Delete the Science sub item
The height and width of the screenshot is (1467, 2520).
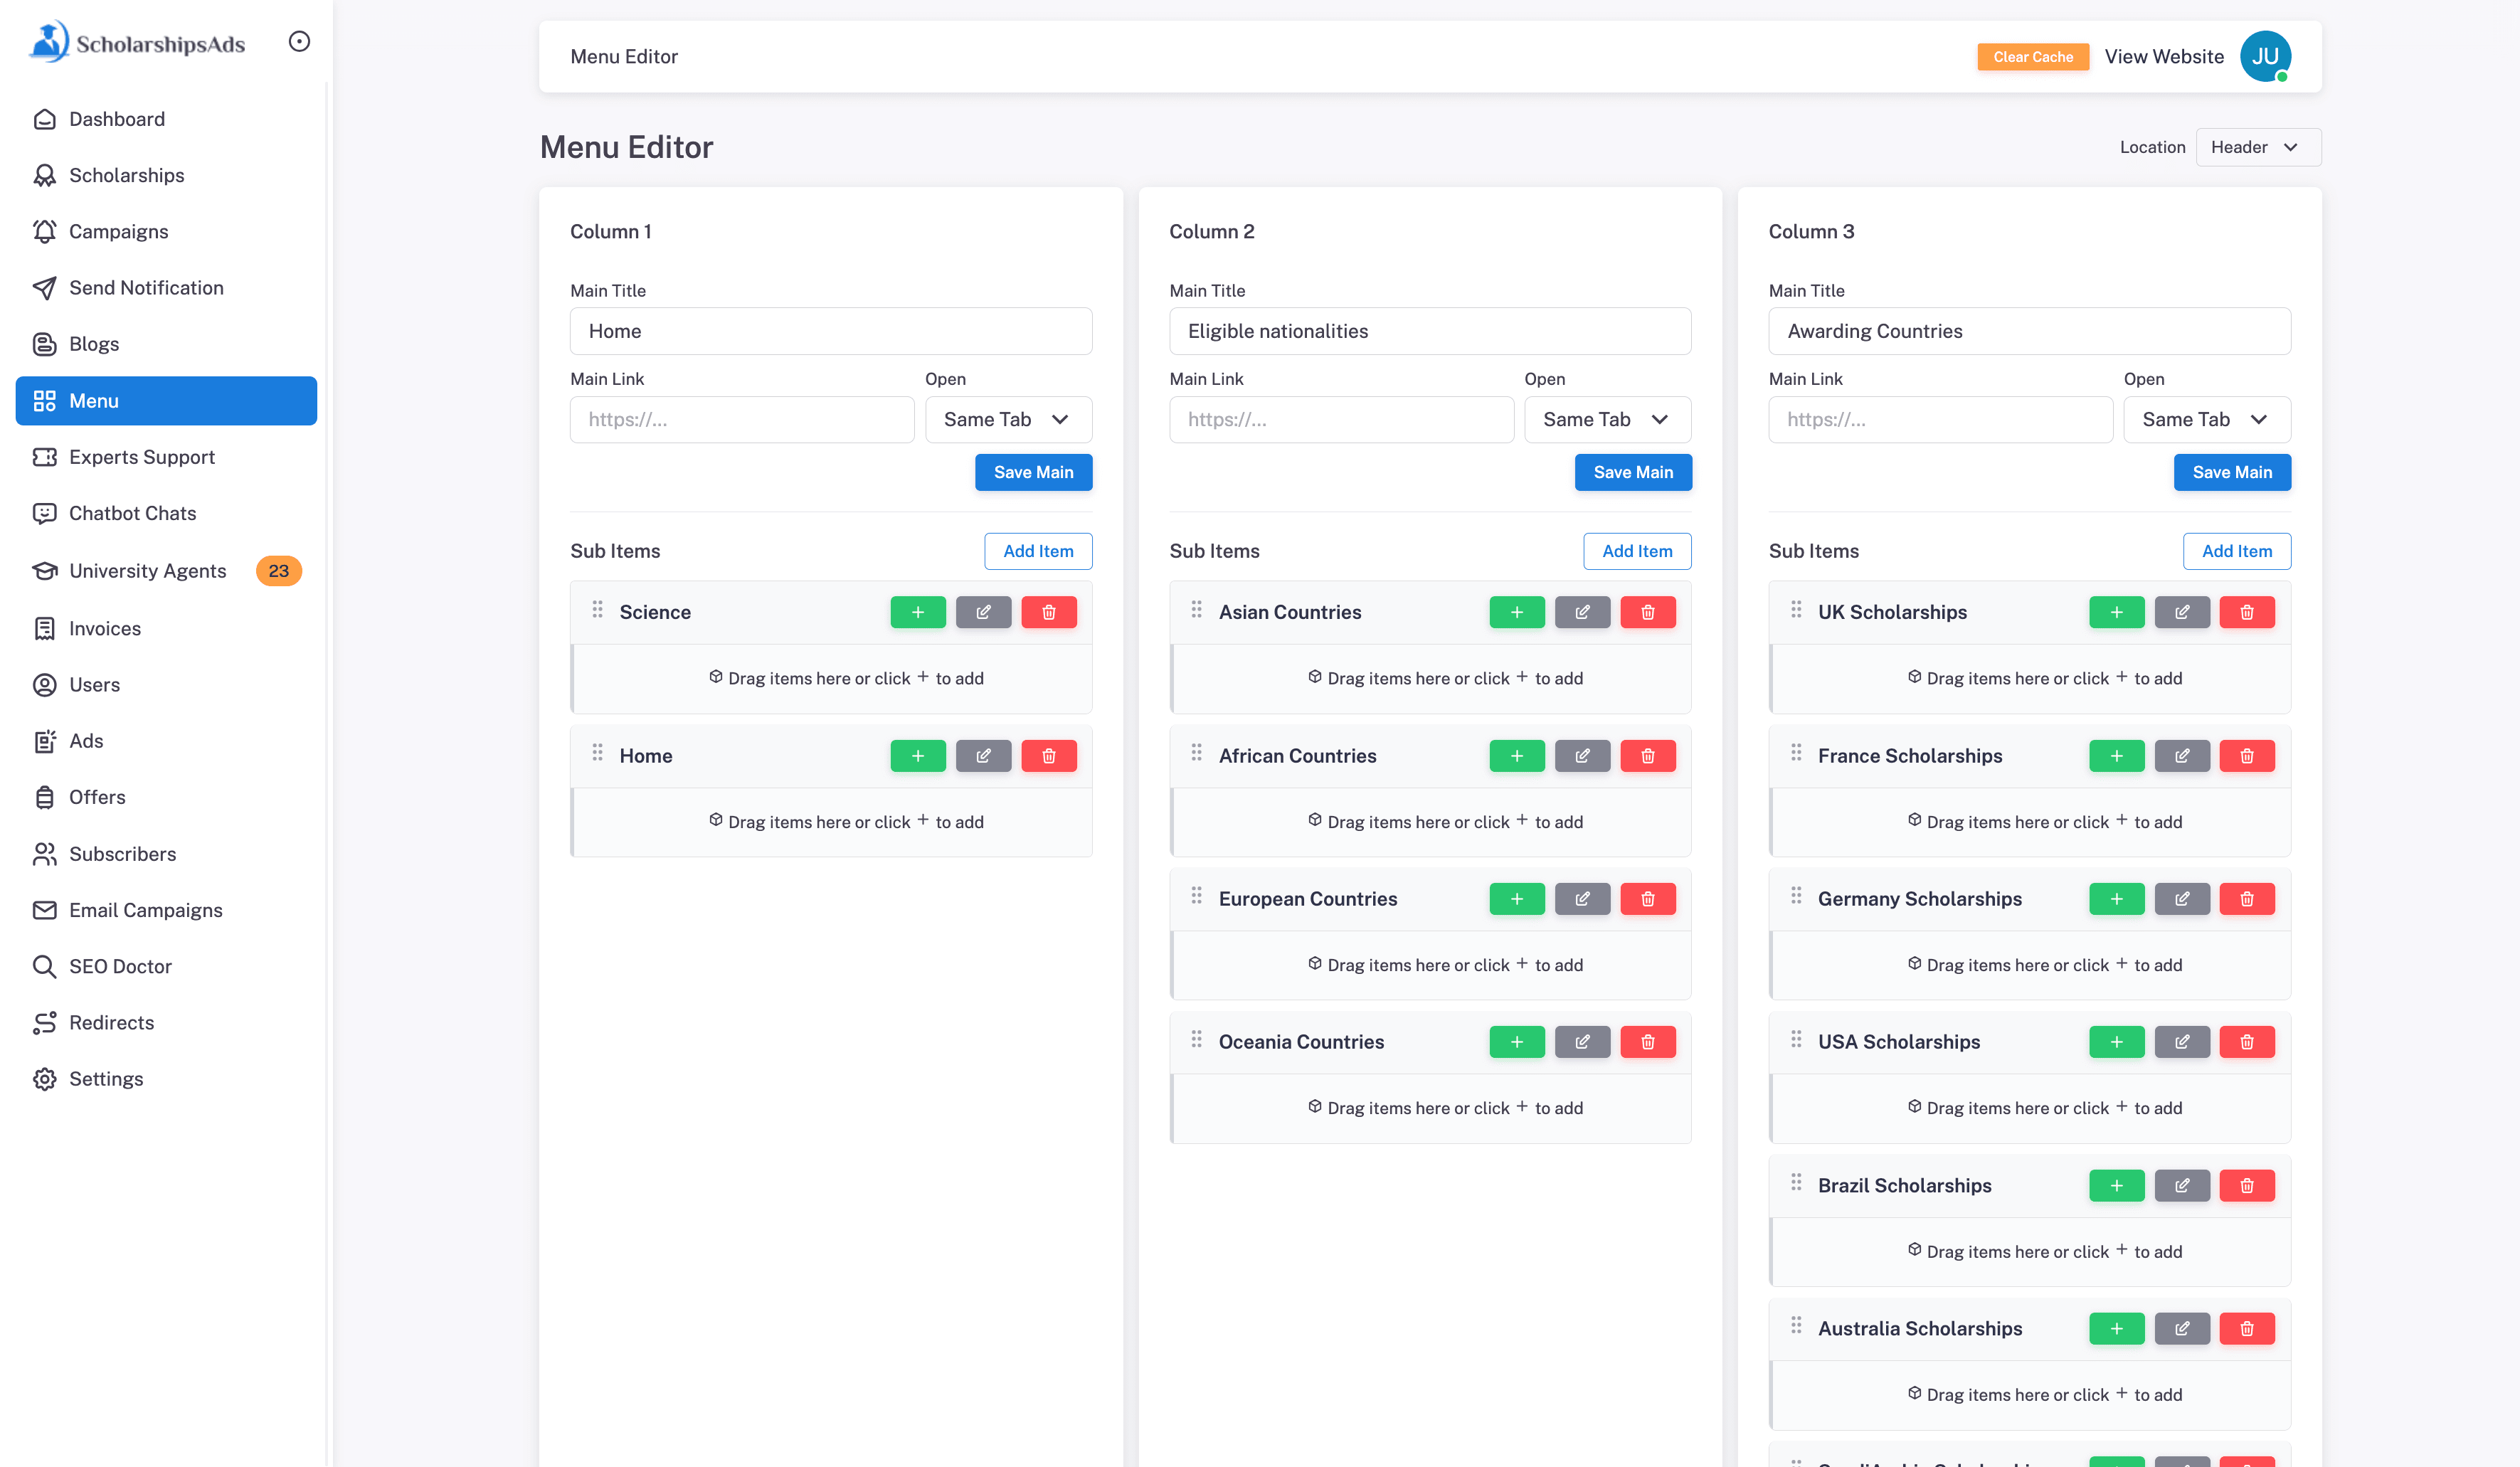point(1048,612)
